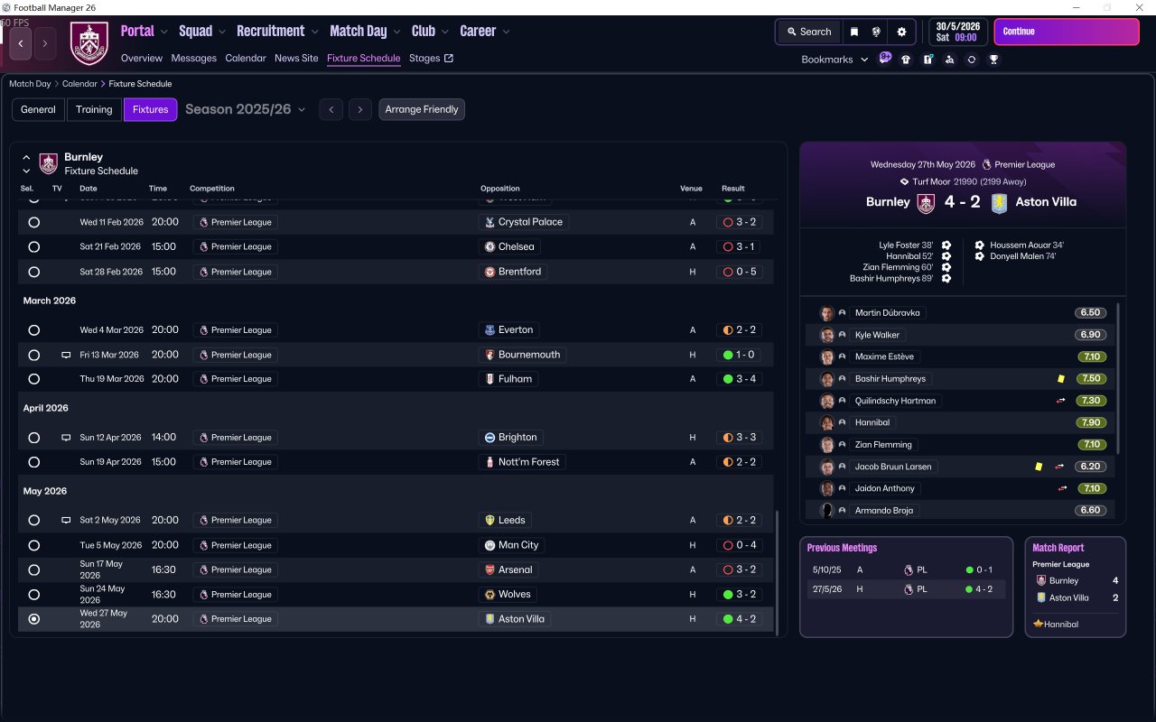Open the bookmark icon beside Search
Image resolution: width=1156 pixels, height=722 pixels.
pos(853,32)
